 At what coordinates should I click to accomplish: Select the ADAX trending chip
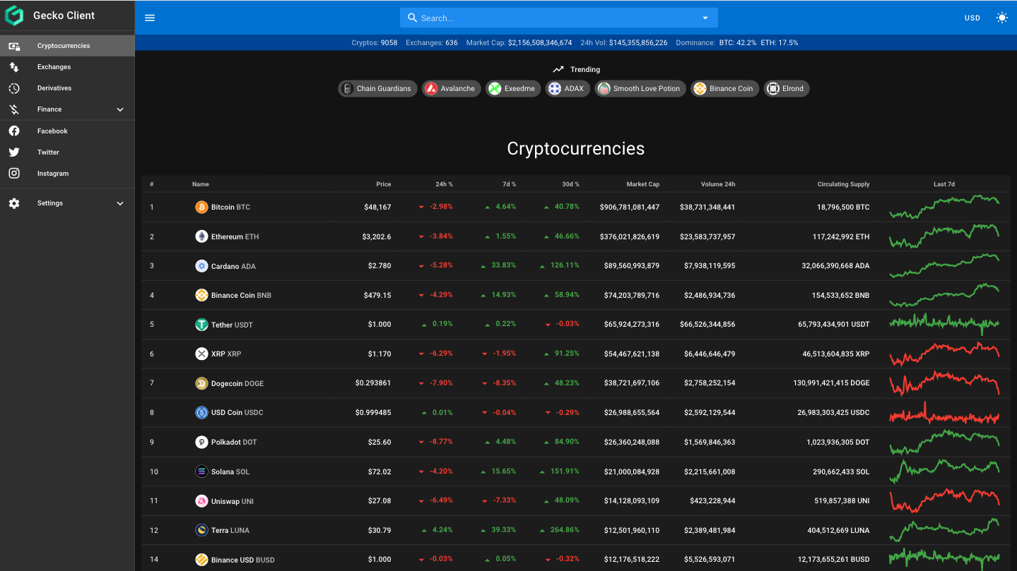pos(568,88)
